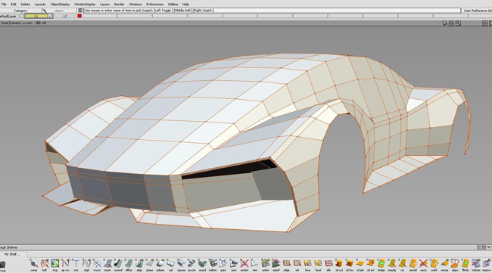The width and height of the screenshot is (492, 273).
Task: Open the WindowDisplay menu
Action: coord(85,5)
